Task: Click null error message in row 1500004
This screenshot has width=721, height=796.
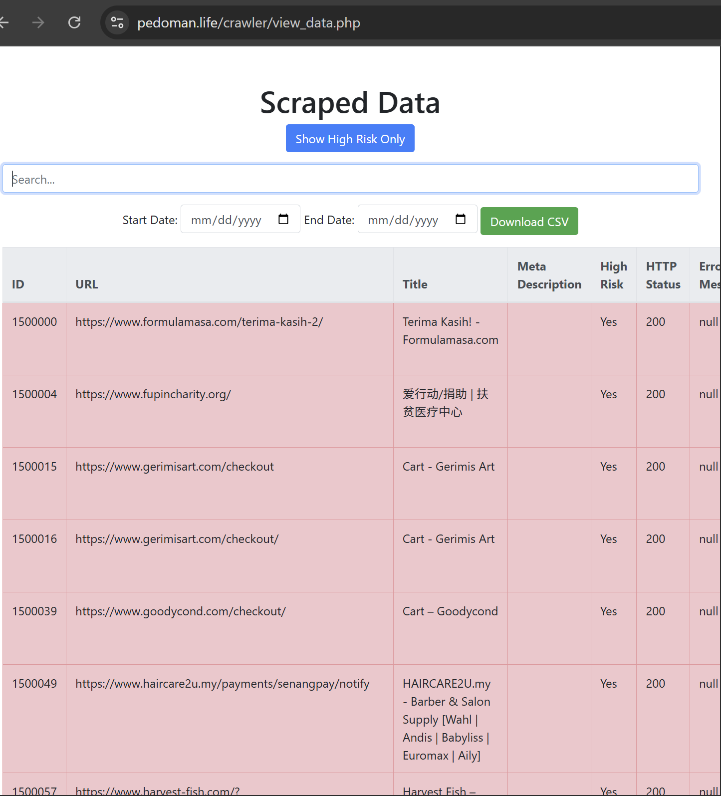Action: tap(709, 394)
